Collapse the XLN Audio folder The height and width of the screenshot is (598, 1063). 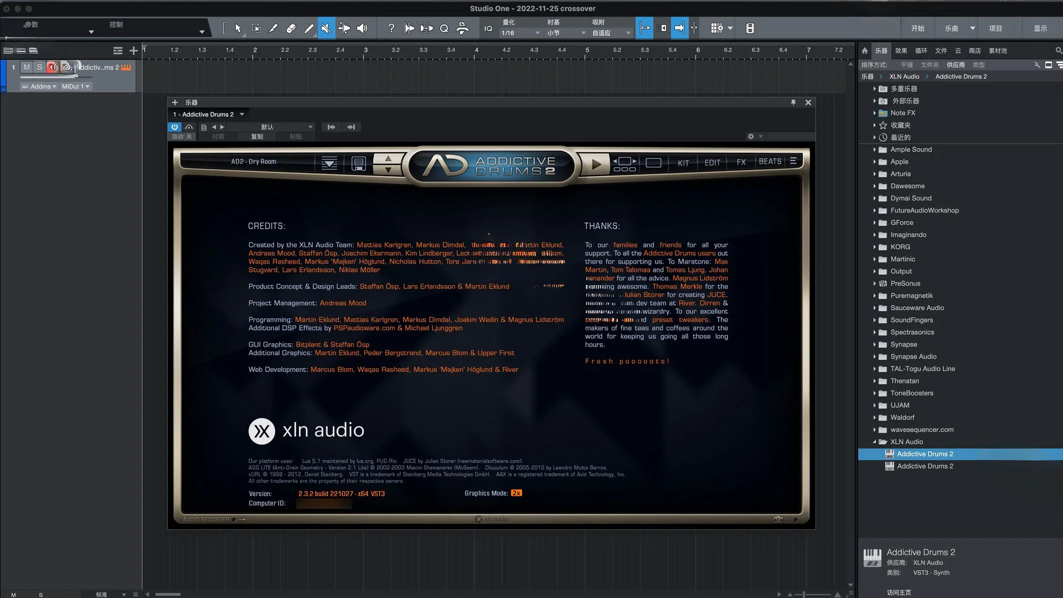[x=875, y=442]
